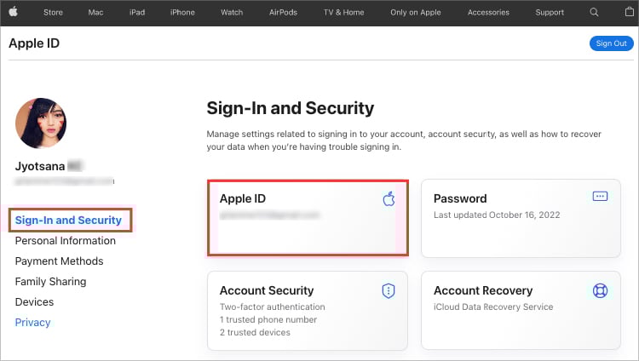Click the Apple logo in navigation bar

pyautogui.click(x=16, y=12)
